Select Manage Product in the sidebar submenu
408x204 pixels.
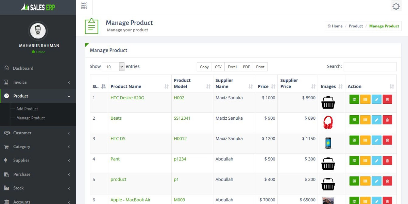coord(31,118)
